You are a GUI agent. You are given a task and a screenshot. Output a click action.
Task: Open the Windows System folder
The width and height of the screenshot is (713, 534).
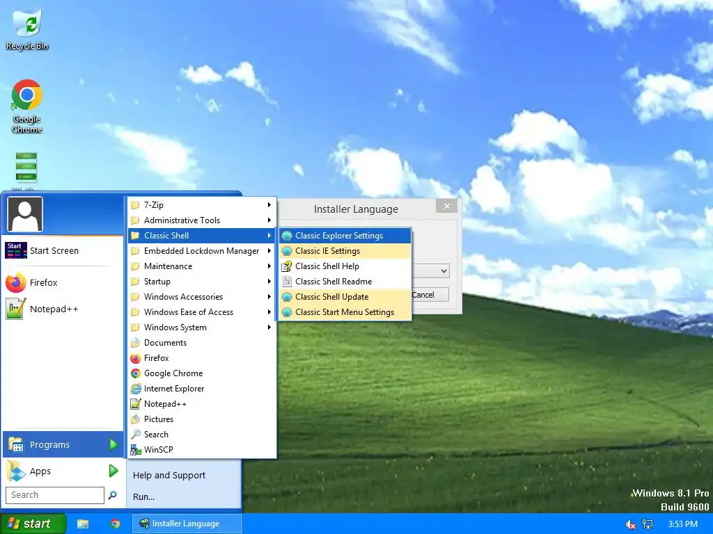click(x=202, y=327)
